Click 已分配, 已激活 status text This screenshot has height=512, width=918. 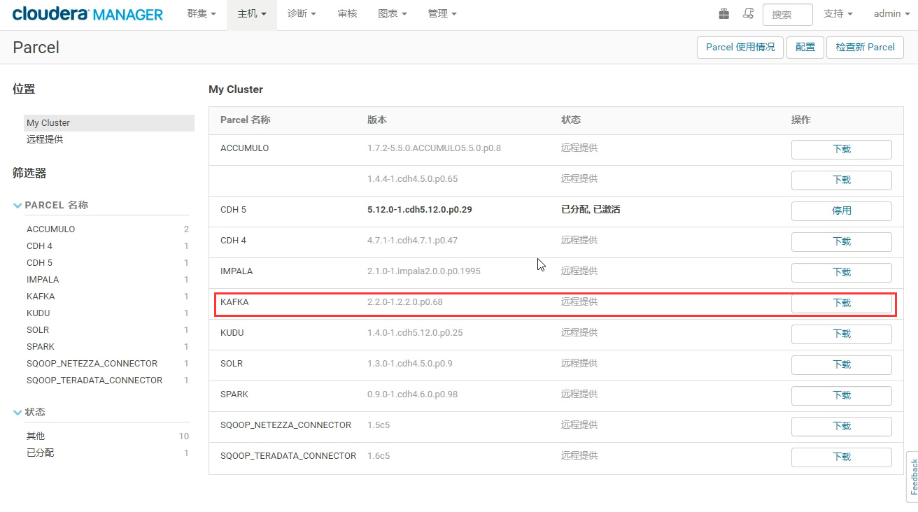pos(591,210)
